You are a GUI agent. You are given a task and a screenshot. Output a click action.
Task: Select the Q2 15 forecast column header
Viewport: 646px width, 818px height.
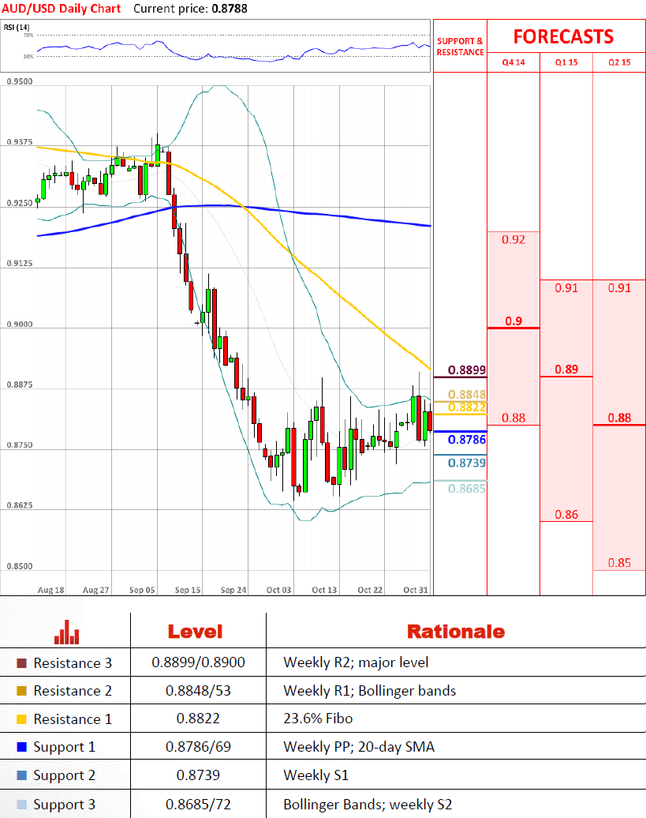[x=619, y=62]
